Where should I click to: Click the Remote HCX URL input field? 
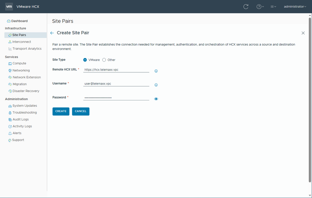pyautogui.click(x=116, y=70)
